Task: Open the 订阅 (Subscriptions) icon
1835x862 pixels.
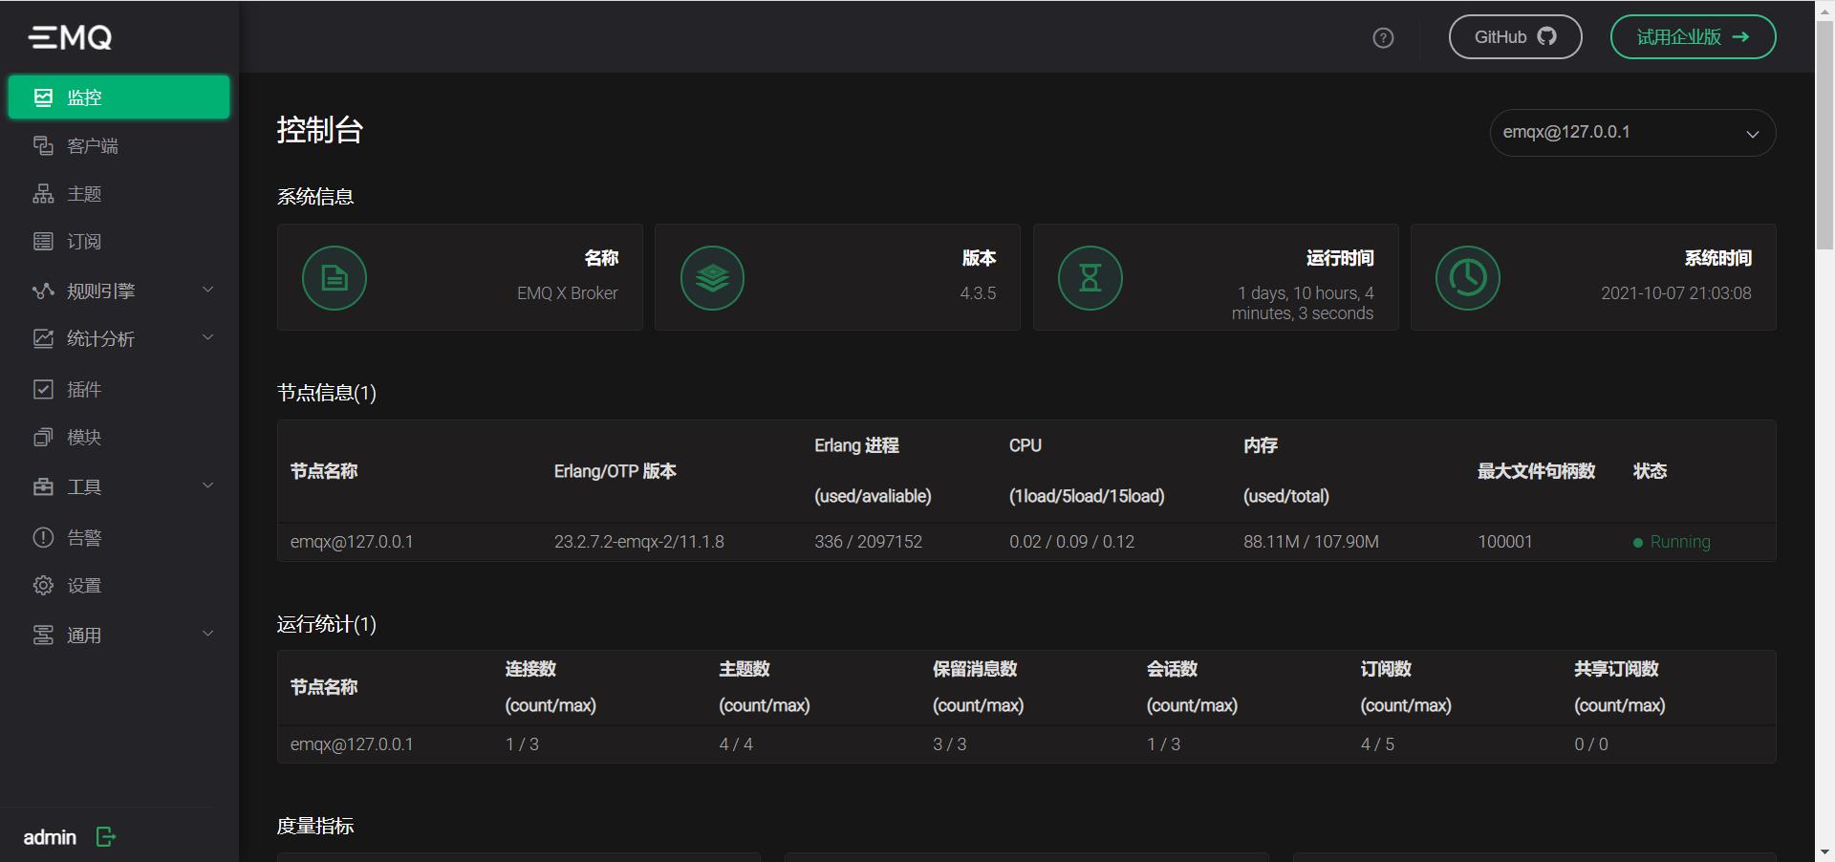Action: point(44,241)
